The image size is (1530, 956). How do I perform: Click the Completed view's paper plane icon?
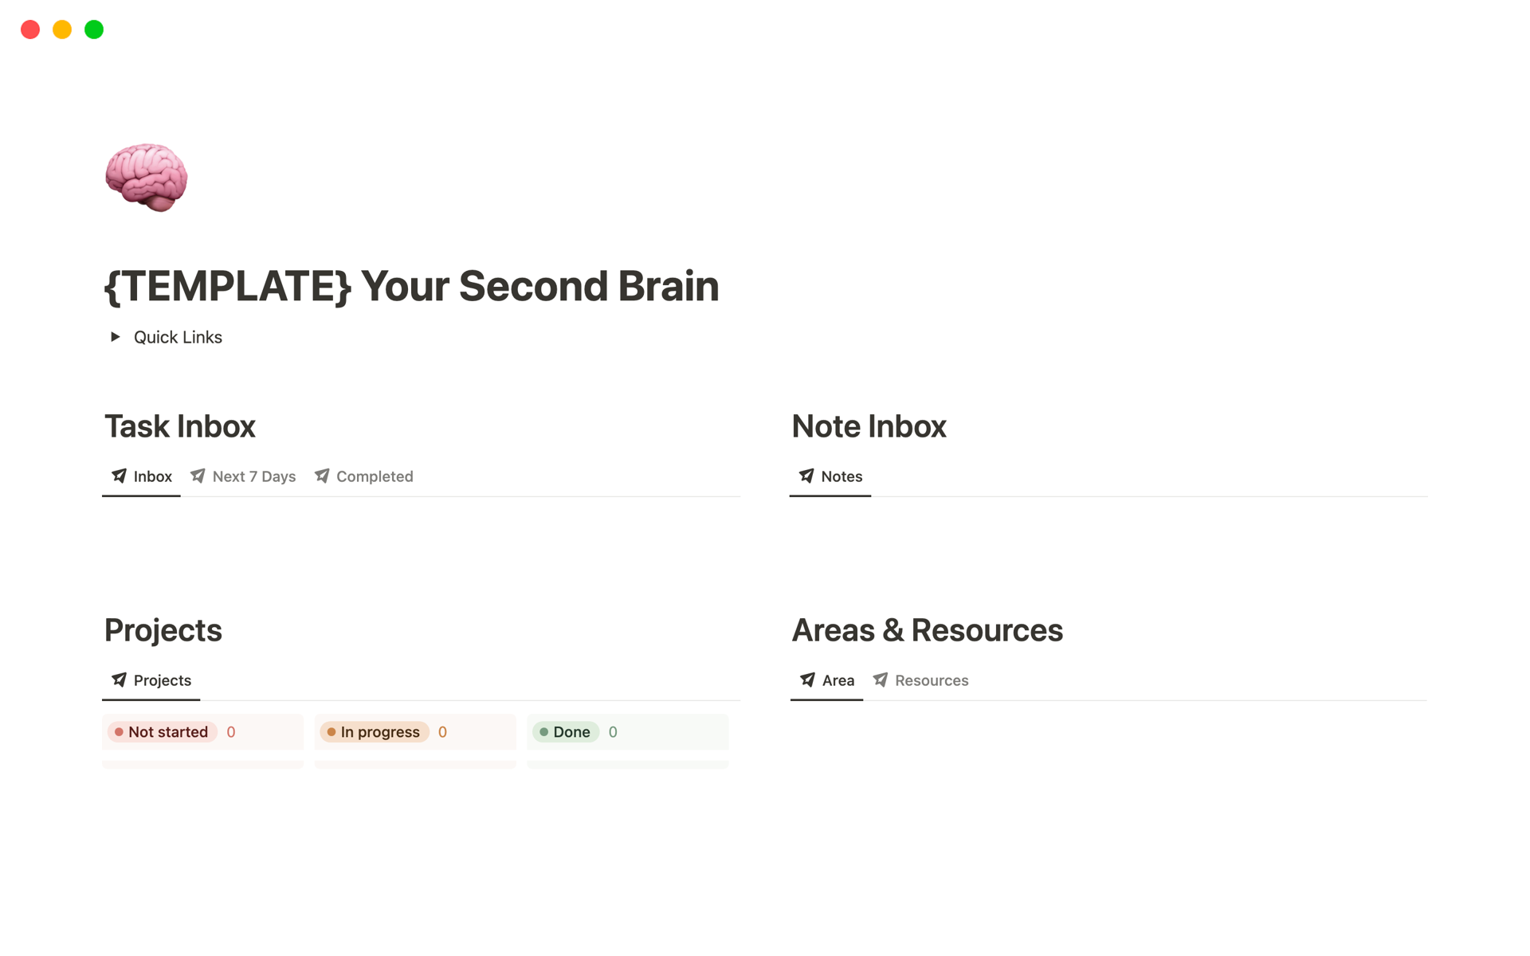click(x=322, y=476)
